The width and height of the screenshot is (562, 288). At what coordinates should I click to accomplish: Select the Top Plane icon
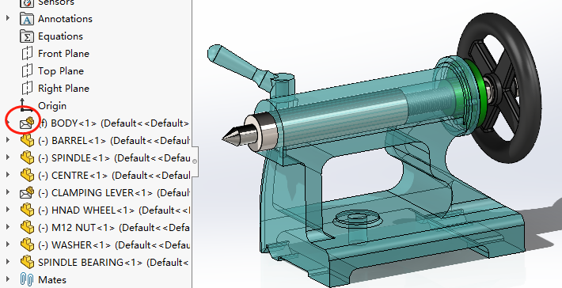[x=27, y=71]
